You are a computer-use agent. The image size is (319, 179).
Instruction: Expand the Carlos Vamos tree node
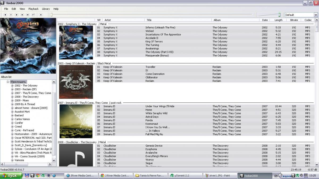click(12, 119)
